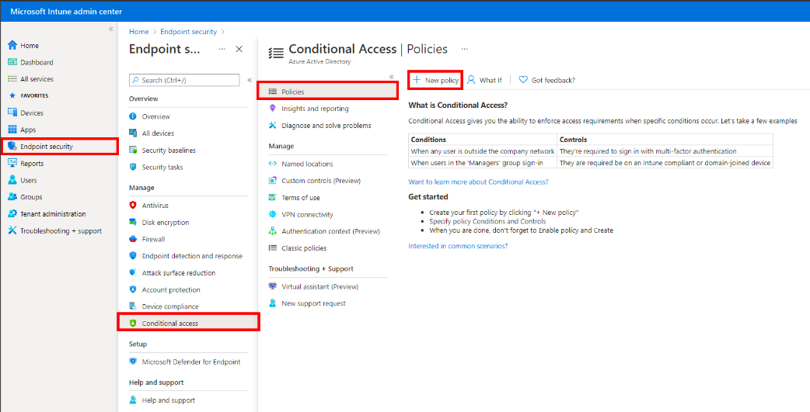The height and width of the screenshot is (412, 810).
Task: Click the What If button
Action: point(484,81)
